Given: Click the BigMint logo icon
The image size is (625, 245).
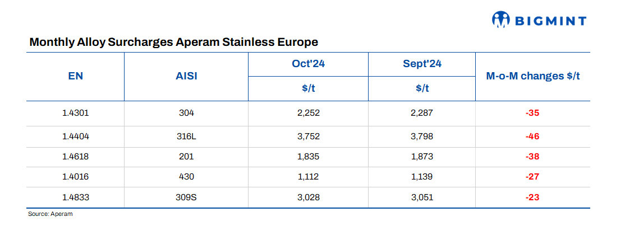Looking at the screenshot, I should click(499, 20).
